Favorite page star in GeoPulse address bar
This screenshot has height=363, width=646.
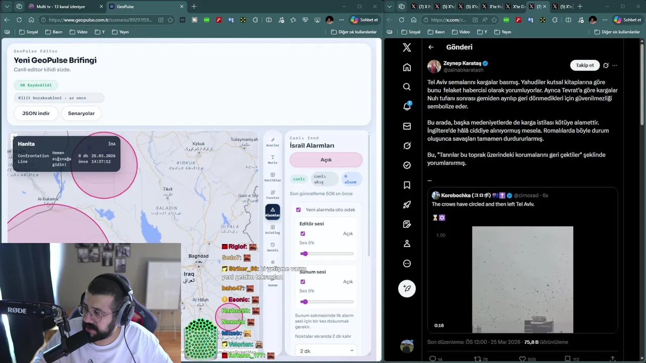(170, 20)
